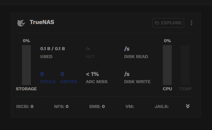Open the DRIVES link
The image size is (212, 130).
click(69, 78)
